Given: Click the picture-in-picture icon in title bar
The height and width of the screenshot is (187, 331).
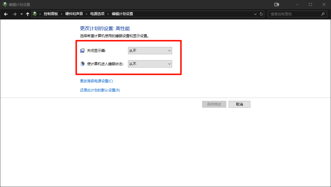Looking at the screenshot, I should 277,4.
